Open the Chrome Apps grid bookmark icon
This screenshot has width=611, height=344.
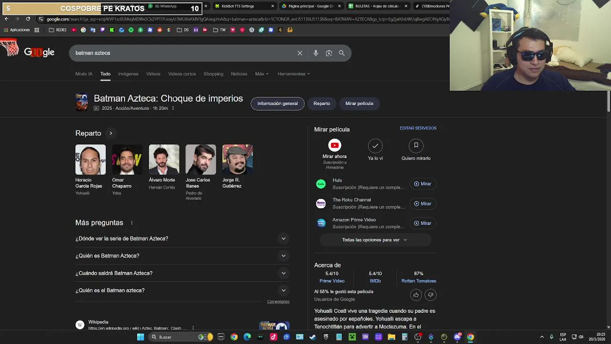pyautogui.click(x=37, y=30)
